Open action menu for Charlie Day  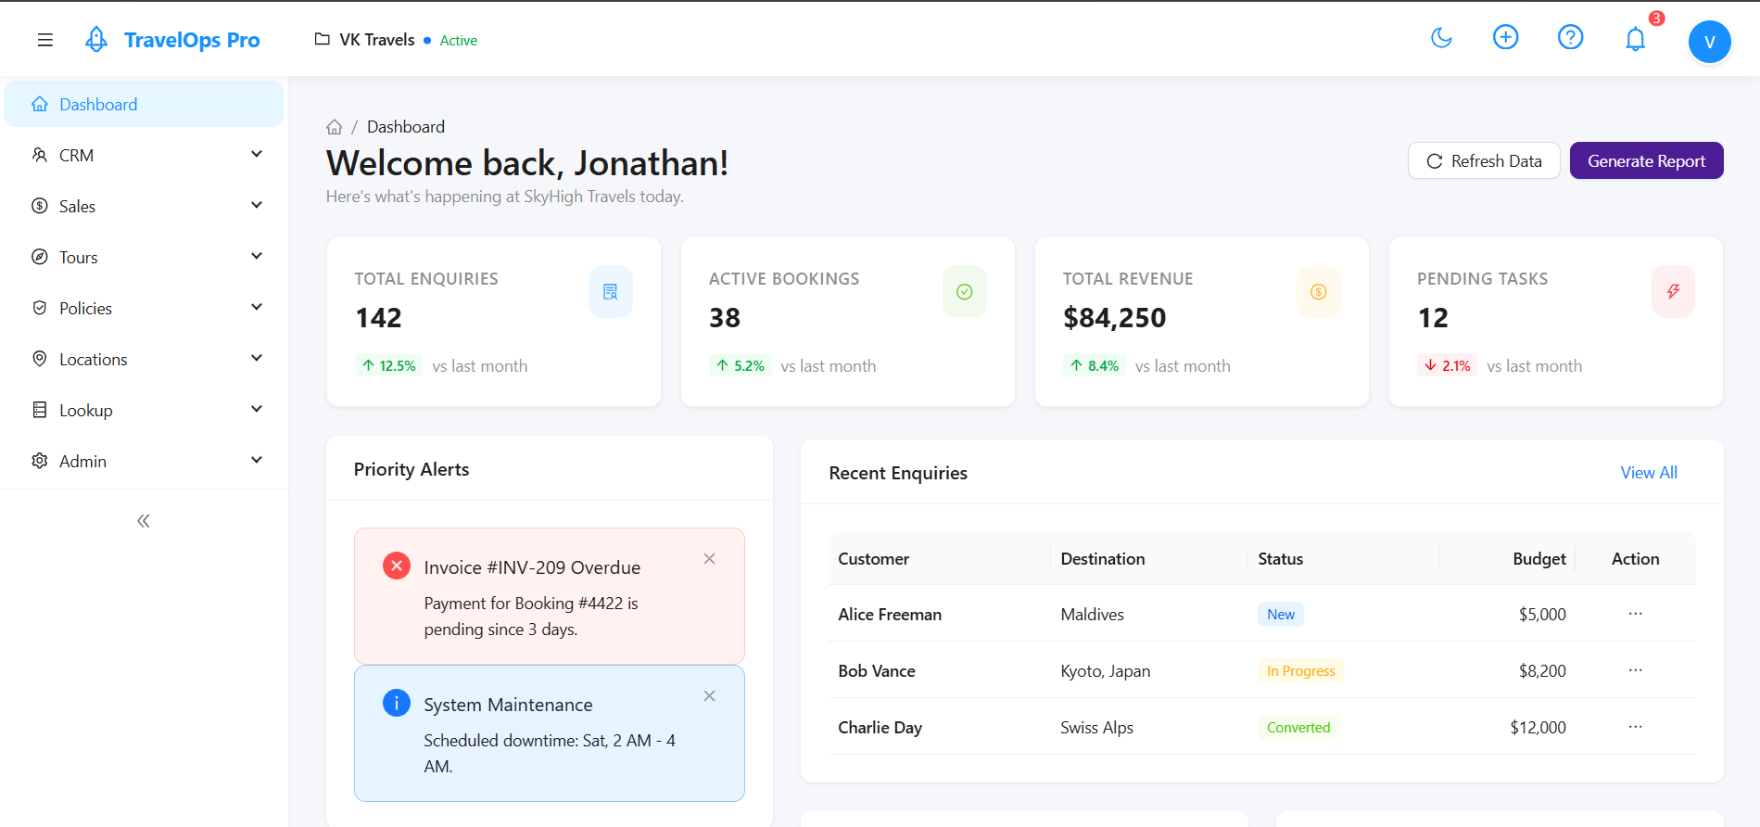(1635, 727)
